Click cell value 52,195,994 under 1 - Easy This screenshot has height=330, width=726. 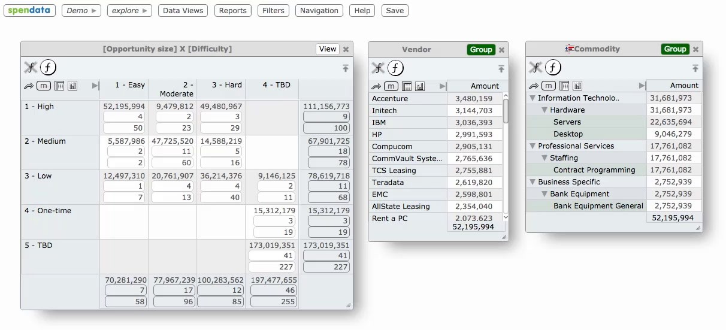(124, 107)
